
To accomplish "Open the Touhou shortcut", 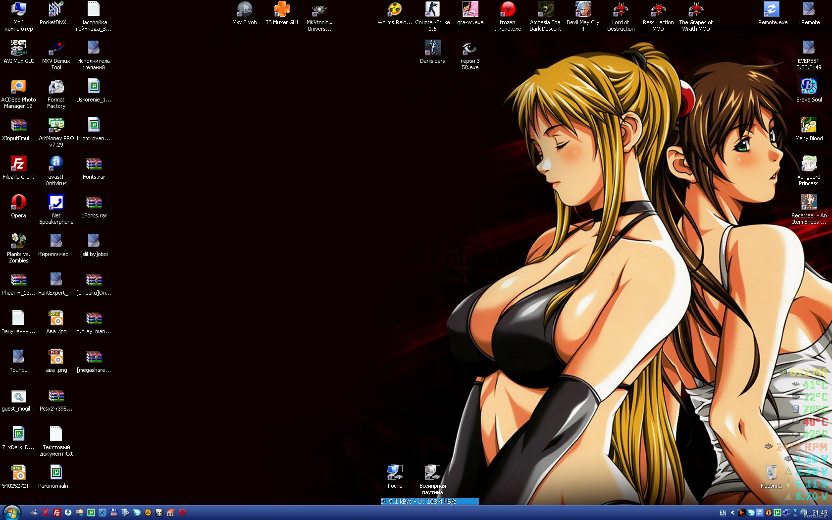I will point(18,361).
